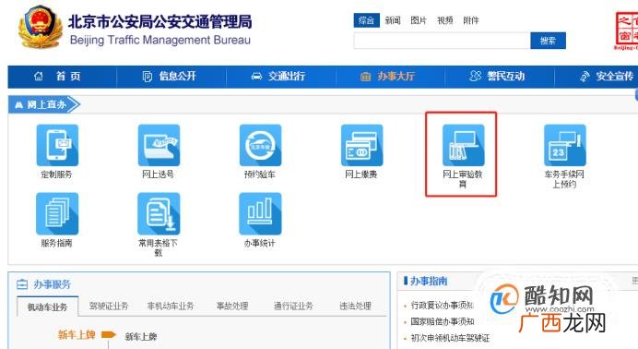Click the Beijing Traffic Management Bureau subtitle
The height and width of the screenshot is (349, 638).
[x=160, y=40]
